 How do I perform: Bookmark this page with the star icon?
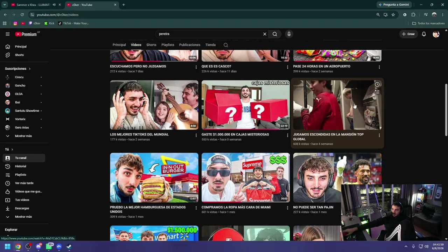(x=393, y=15)
